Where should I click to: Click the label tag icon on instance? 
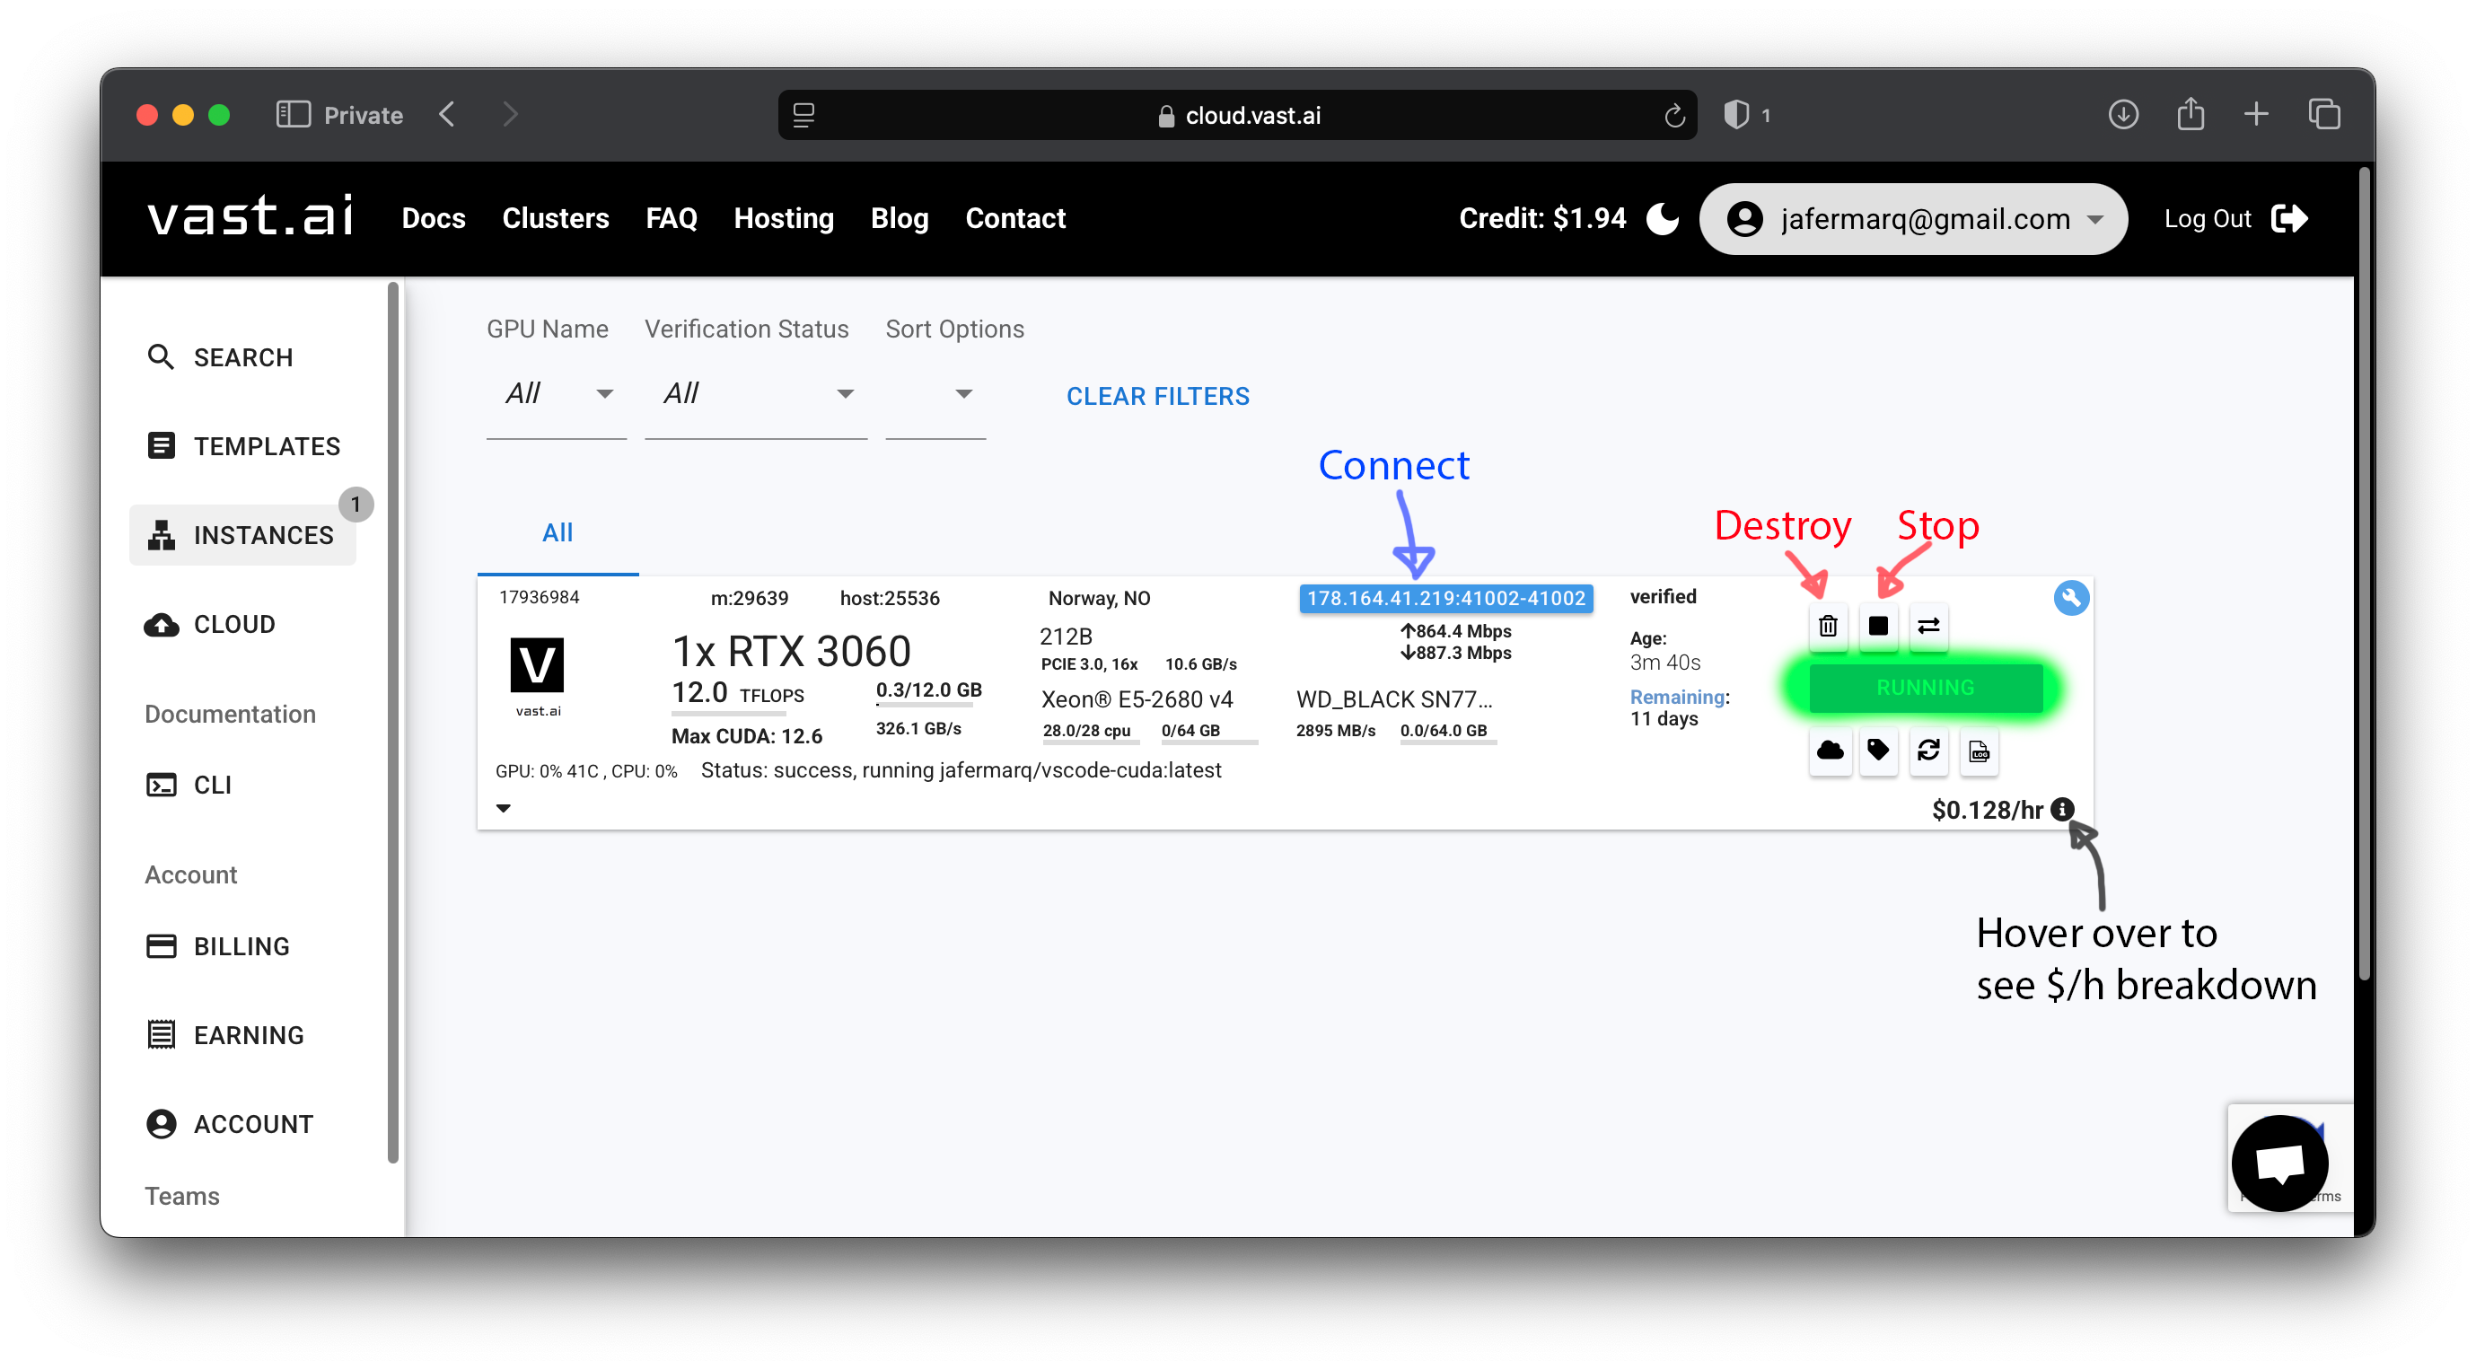point(1877,750)
